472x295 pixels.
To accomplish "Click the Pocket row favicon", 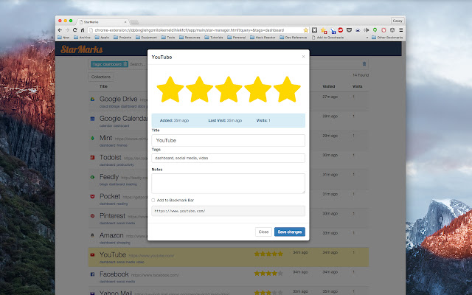I will [x=92, y=196].
